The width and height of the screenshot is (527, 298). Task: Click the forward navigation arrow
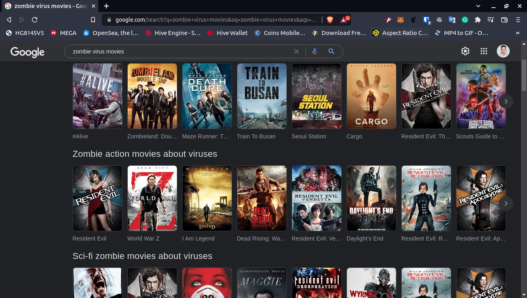(22, 20)
